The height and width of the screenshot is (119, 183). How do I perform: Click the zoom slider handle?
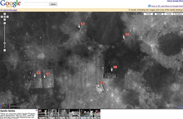coord(5,43)
